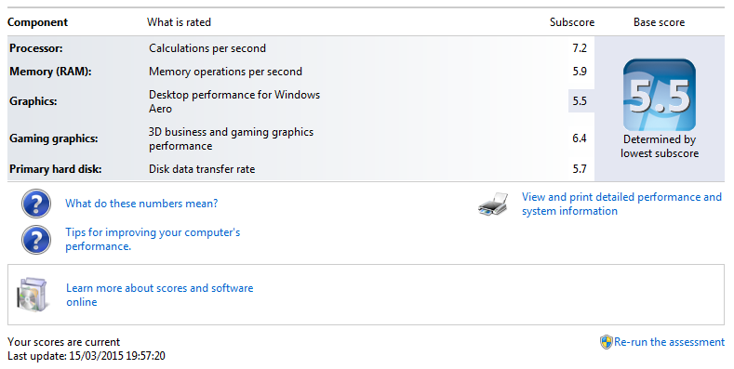734x369 pixels.
Task: Click the Processor 7.2 subscore
Action: [580, 48]
